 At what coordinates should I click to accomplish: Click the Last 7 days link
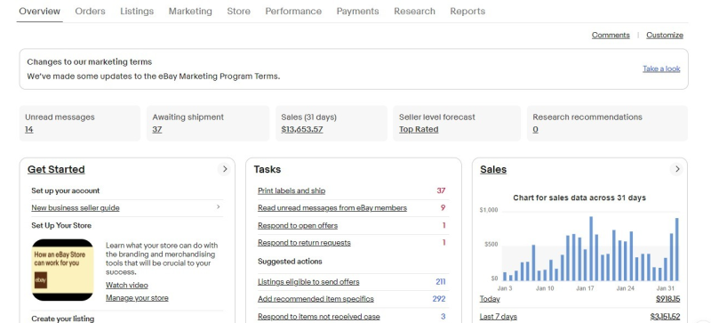coord(498,316)
